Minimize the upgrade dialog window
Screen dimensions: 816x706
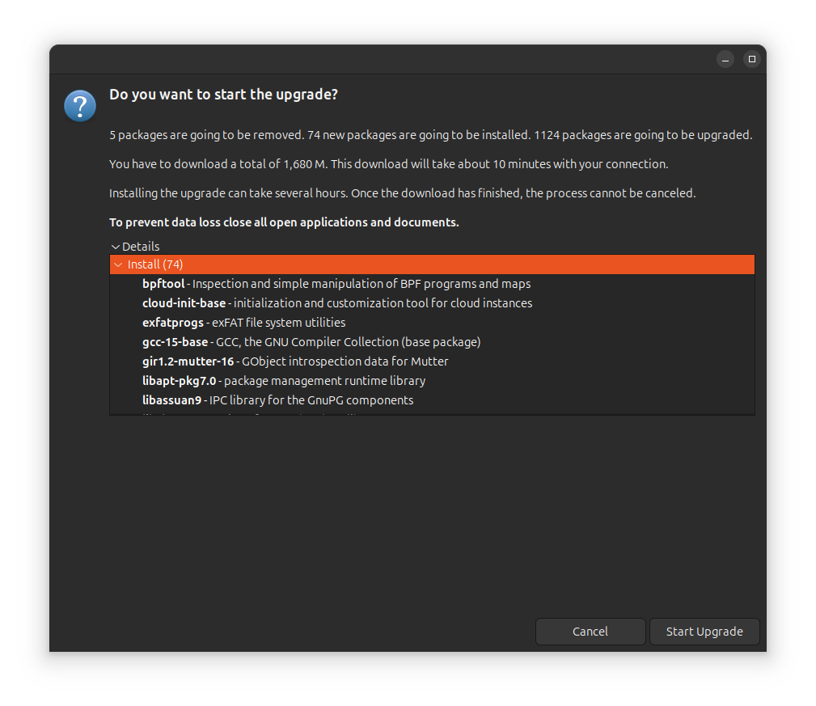tap(725, 59)
